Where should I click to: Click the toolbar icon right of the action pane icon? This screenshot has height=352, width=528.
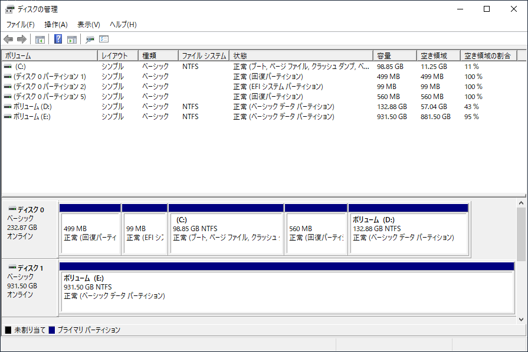coord(90,40)
